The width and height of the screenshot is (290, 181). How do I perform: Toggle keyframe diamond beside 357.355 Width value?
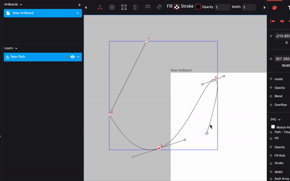[271, 59]
